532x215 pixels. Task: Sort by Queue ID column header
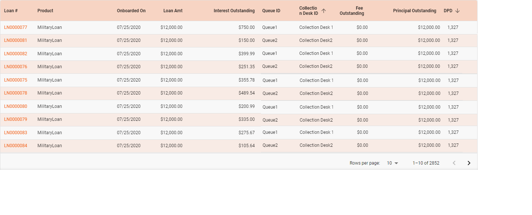pyautogui.click(x=271, y=11)
